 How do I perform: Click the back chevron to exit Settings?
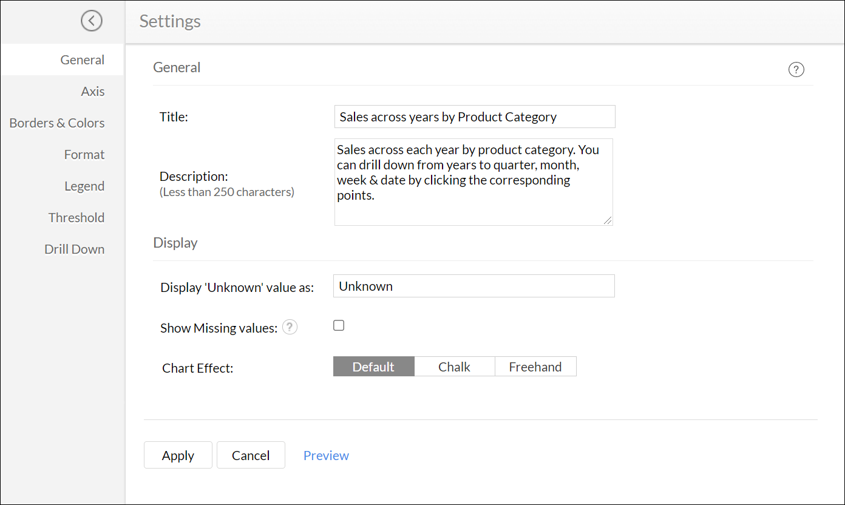click(91, 21)
